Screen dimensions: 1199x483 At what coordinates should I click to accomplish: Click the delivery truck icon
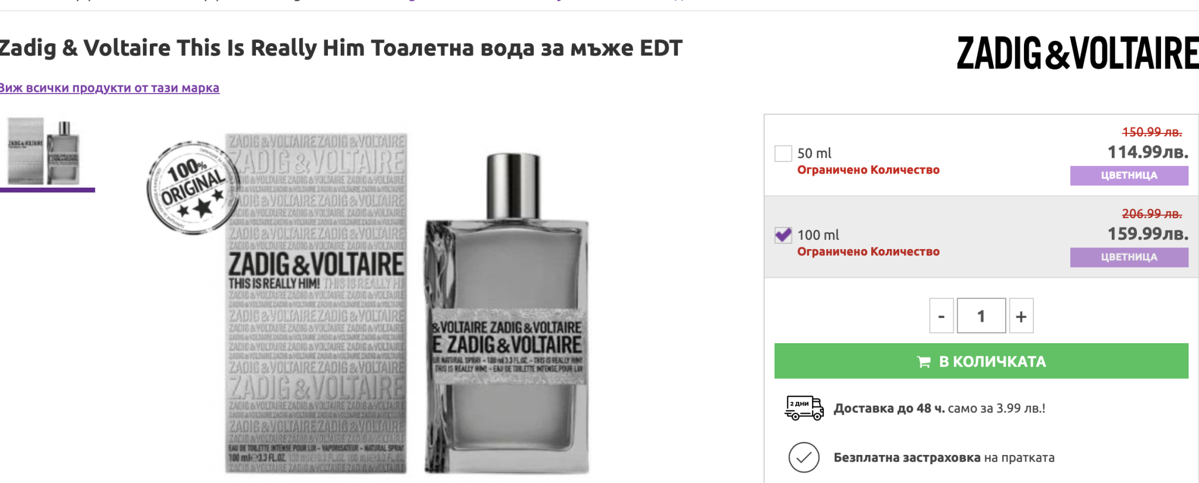click(x=804, y=408)
